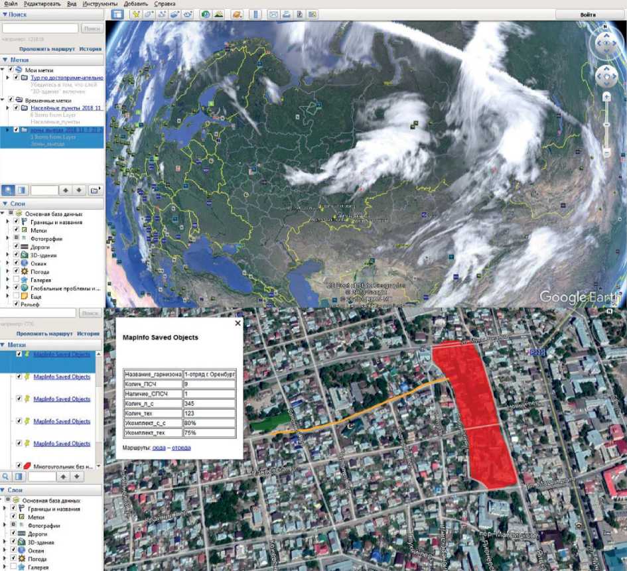Click the zoom slider on the map
Viewport: 627px width, 571px height.
click(x=606, y=125)
